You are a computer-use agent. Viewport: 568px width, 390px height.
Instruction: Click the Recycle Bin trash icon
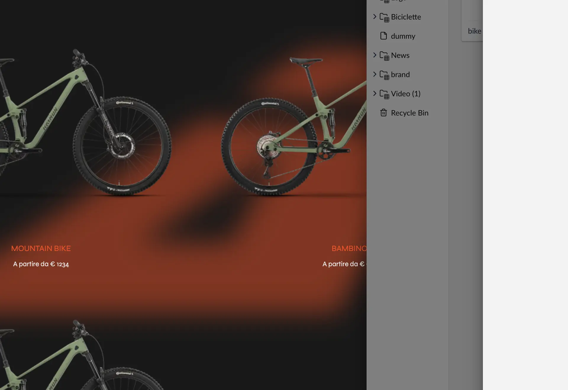[383, 113]
